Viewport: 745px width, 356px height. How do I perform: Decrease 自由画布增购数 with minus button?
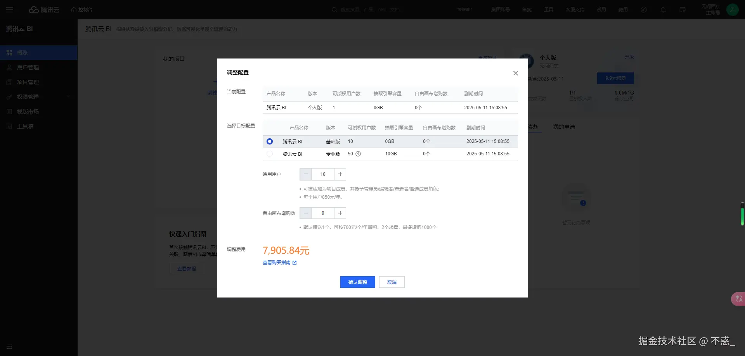click(305, 213)
